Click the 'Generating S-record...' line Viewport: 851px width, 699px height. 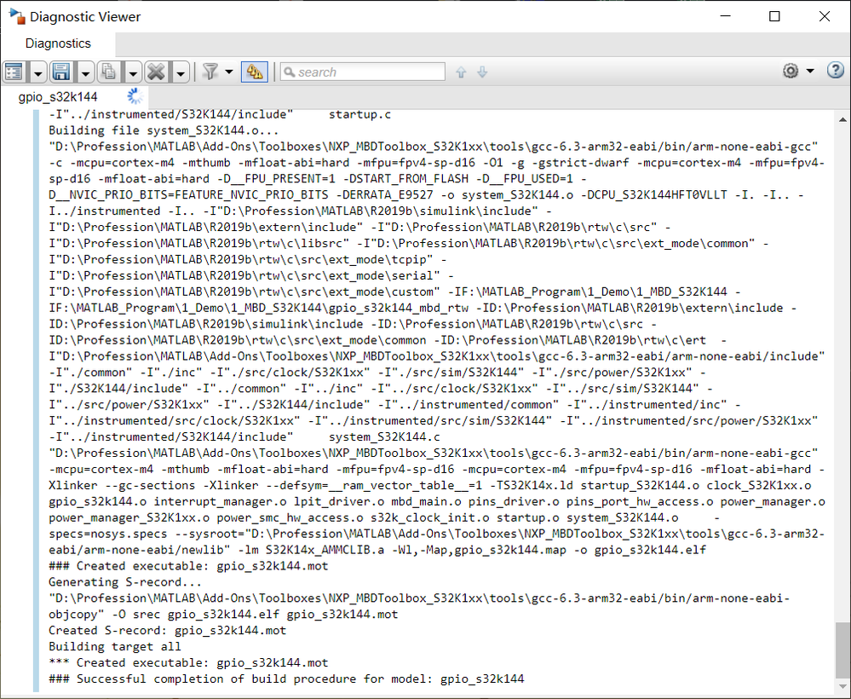[x=125, y=581]
